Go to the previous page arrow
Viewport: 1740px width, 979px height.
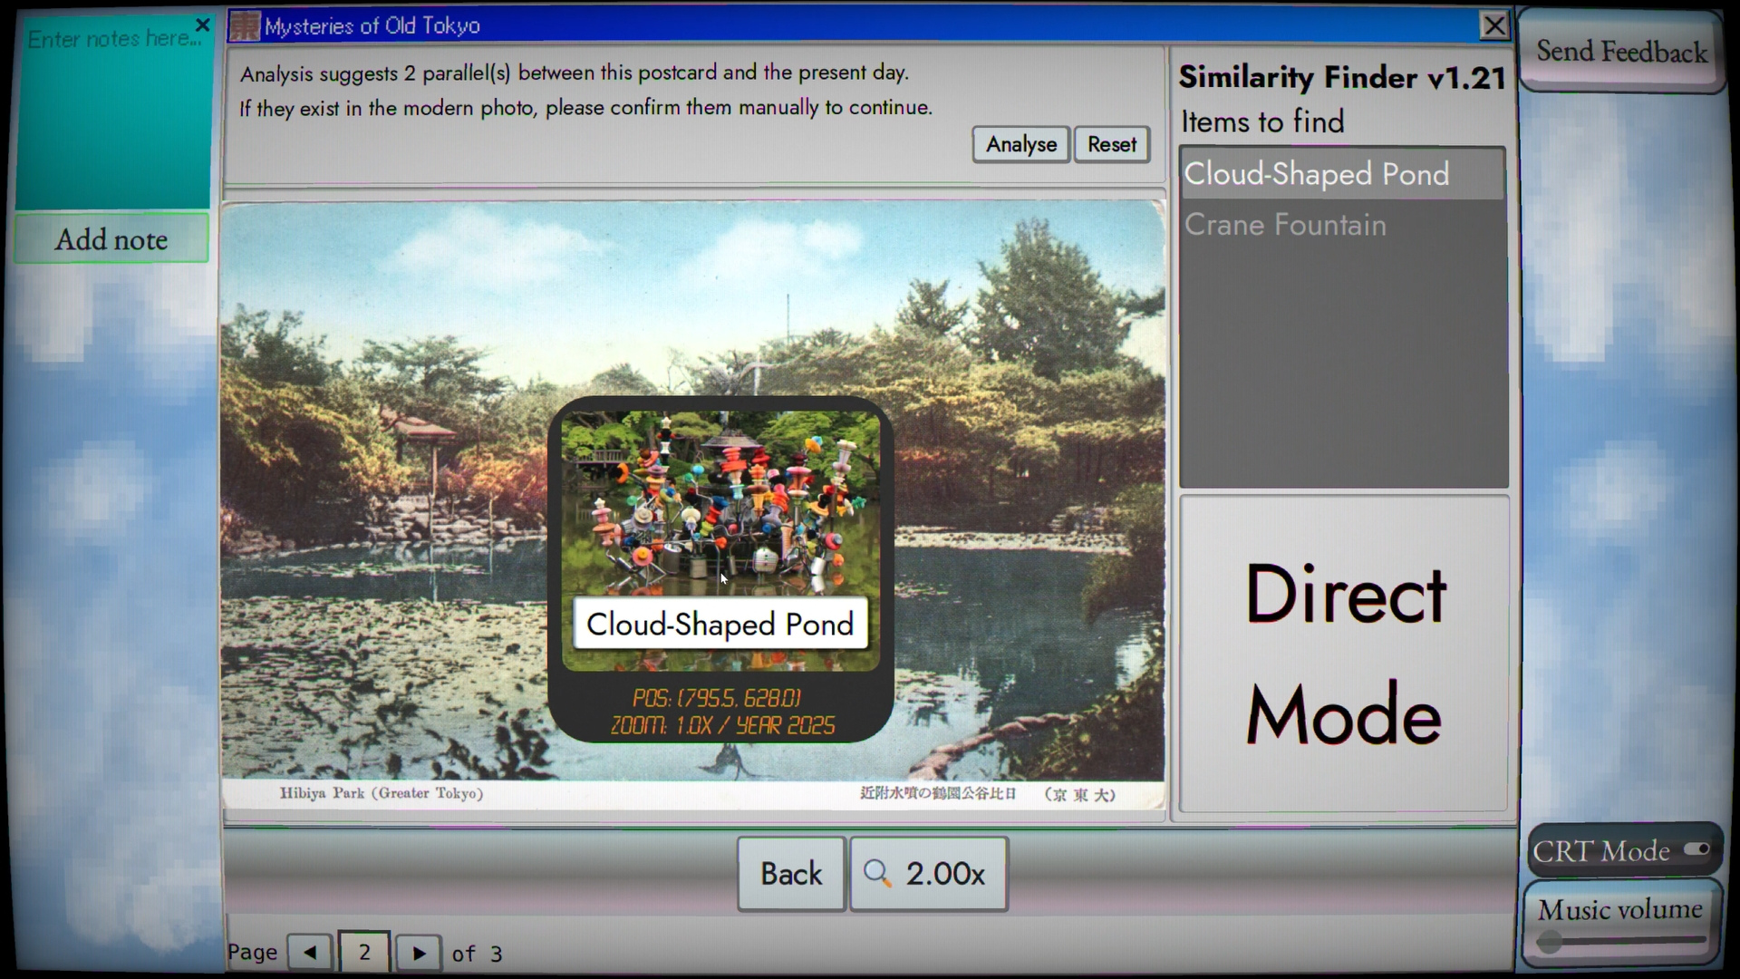click(310, 953)
